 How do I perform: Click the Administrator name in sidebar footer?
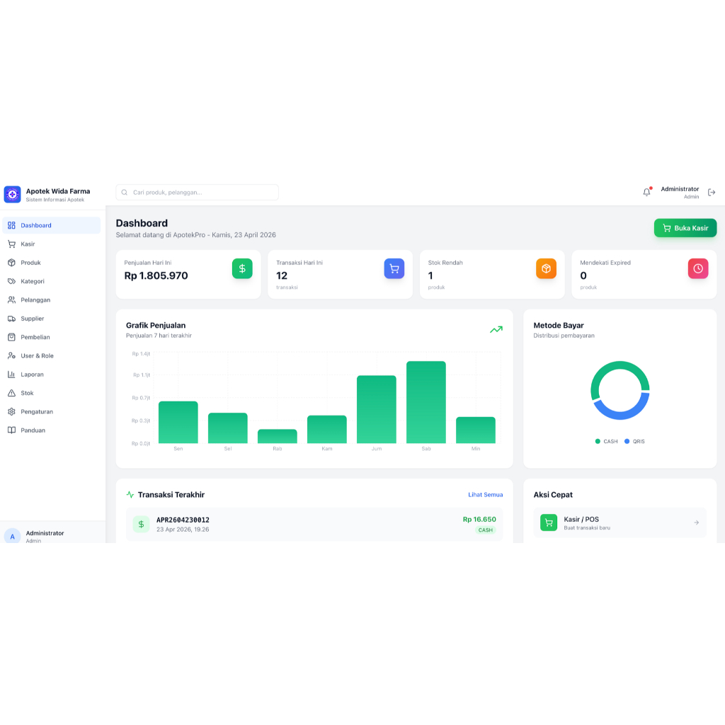tap(45, 533)
